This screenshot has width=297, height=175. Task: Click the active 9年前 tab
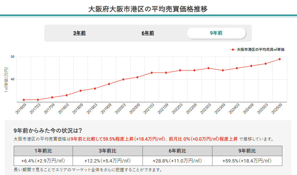click(x=216, y=33)
